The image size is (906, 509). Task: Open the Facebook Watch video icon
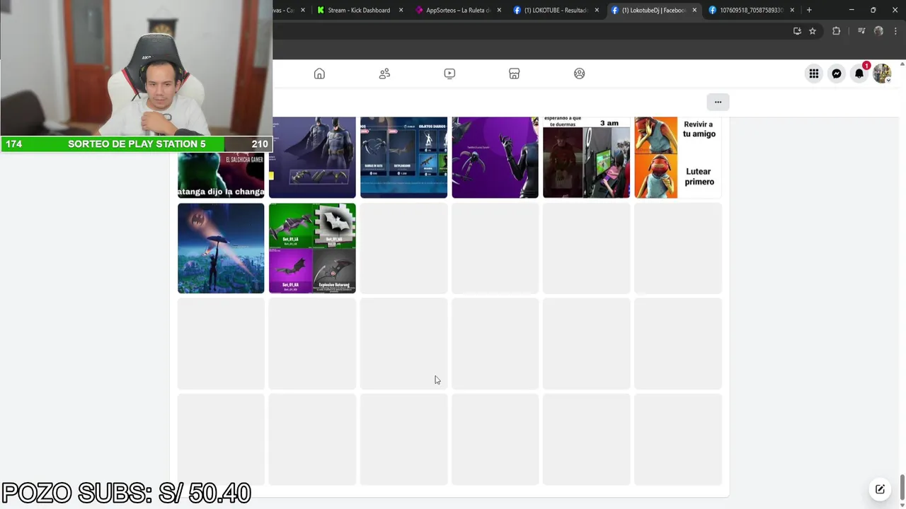[x=449, y=74]
